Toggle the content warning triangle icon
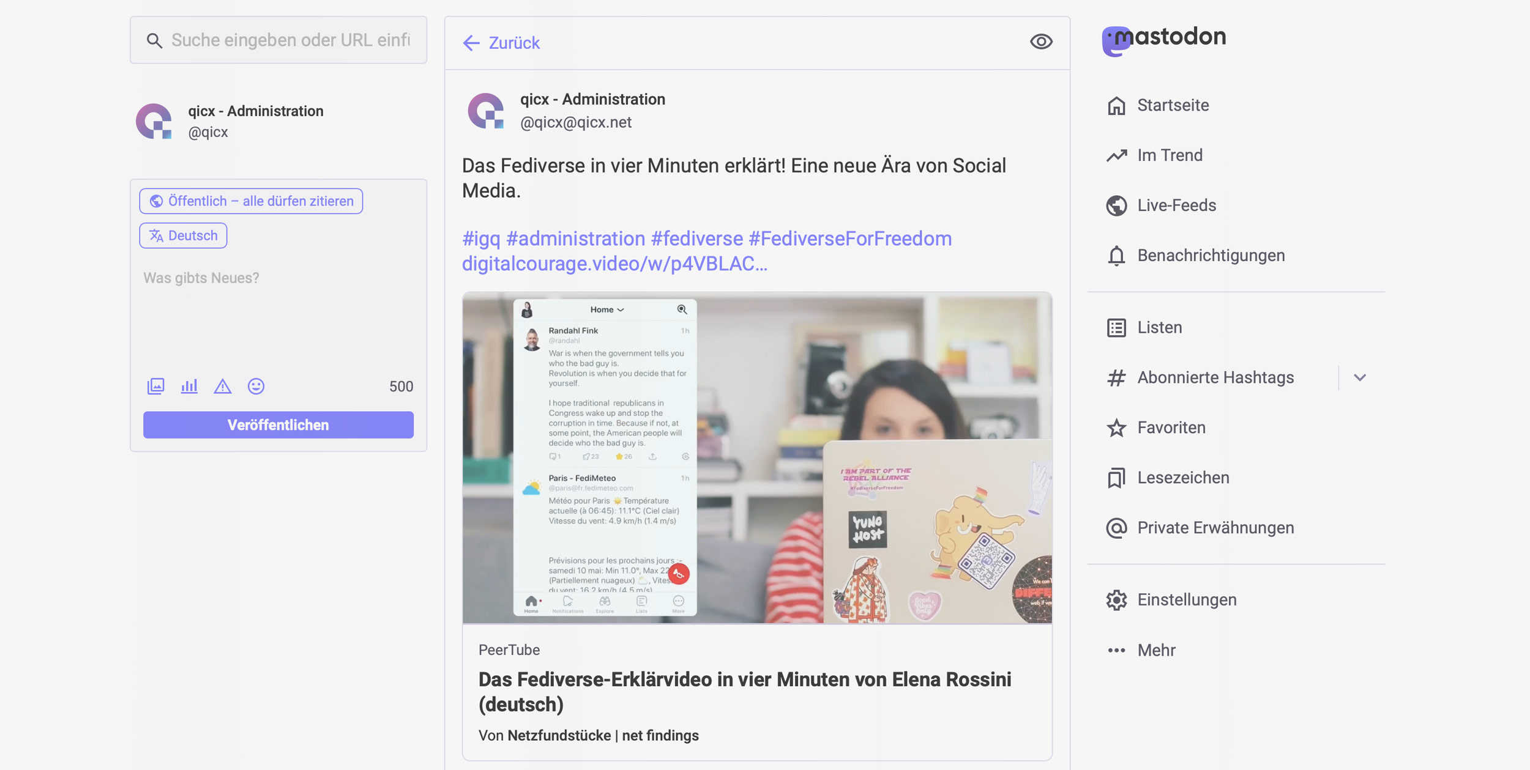This screenshot has height=770, width=1530. coord(223,386)
